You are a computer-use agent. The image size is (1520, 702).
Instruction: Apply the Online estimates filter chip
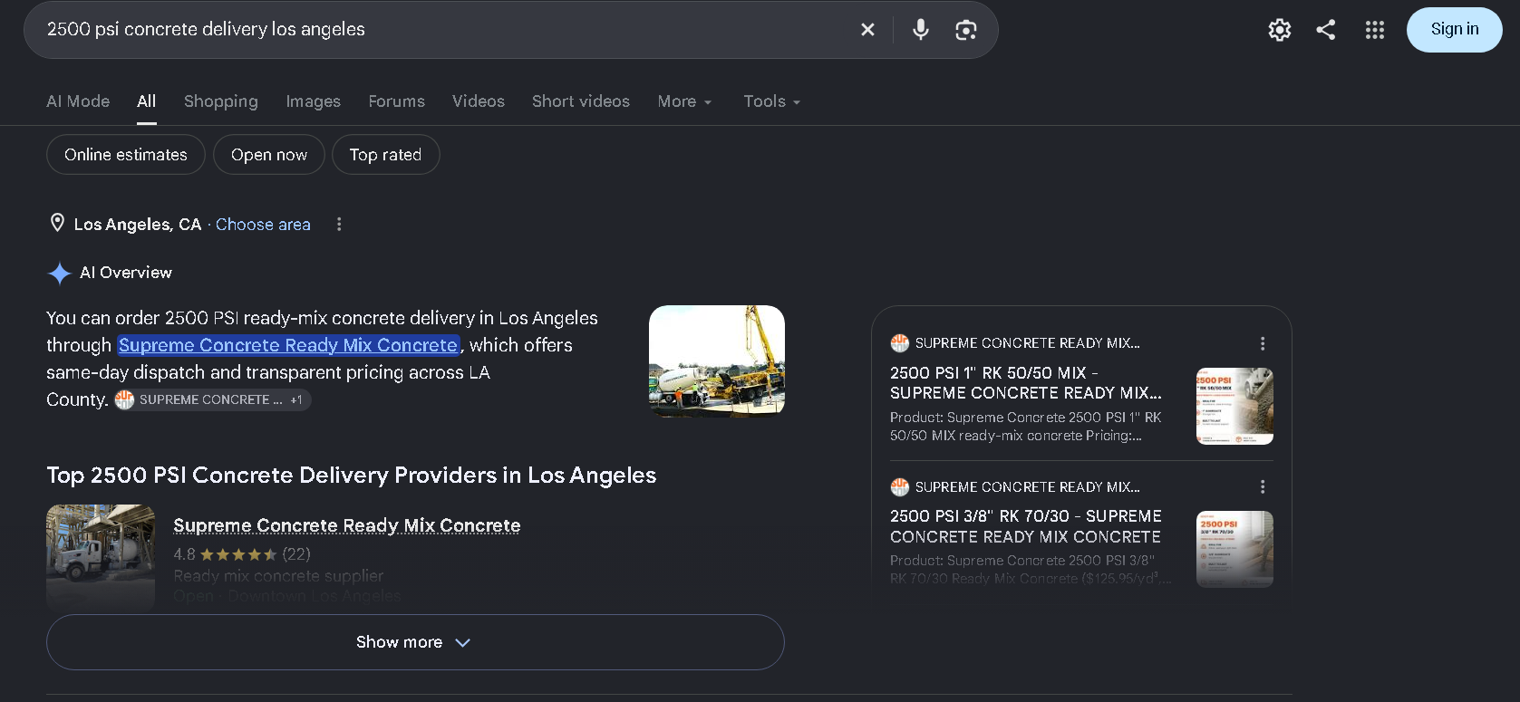coord(126,155)
